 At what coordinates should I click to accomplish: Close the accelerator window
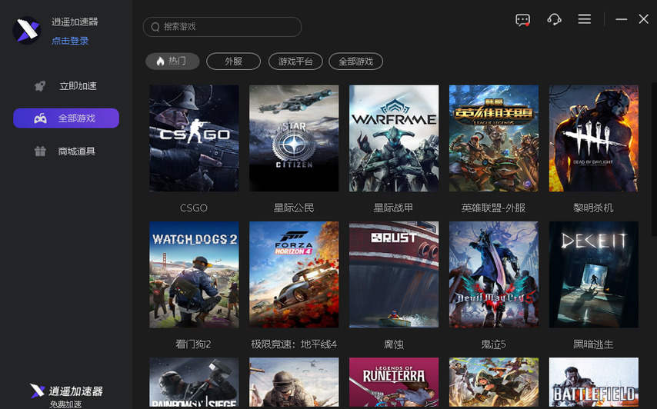pos(644,19)
